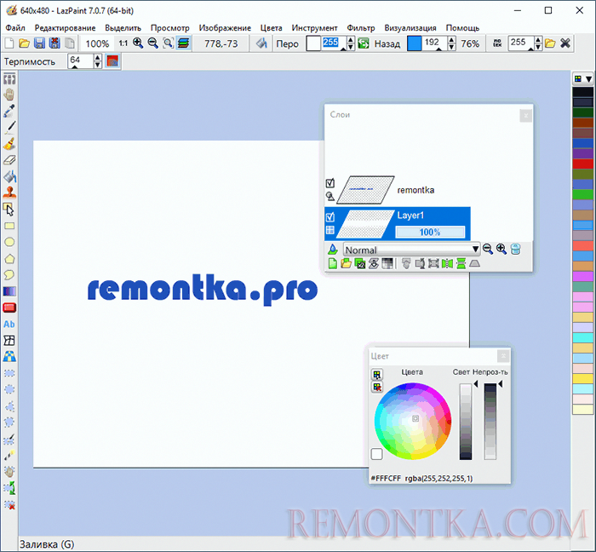Add a new layer in the Layers panel
This screenshot has width=596, height=552.
(333, 263)
